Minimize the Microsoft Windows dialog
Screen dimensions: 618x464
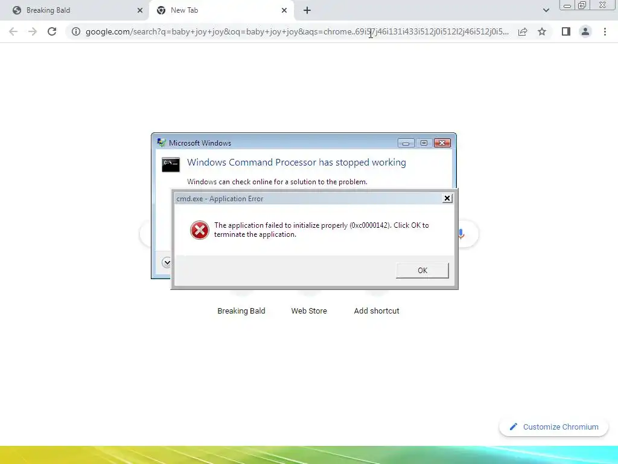(406, 143)
